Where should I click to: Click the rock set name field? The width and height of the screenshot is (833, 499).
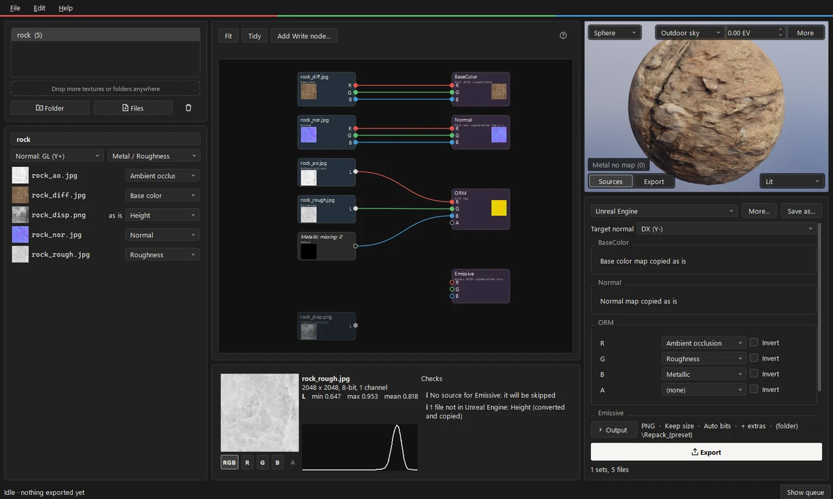tap(105, 139)
